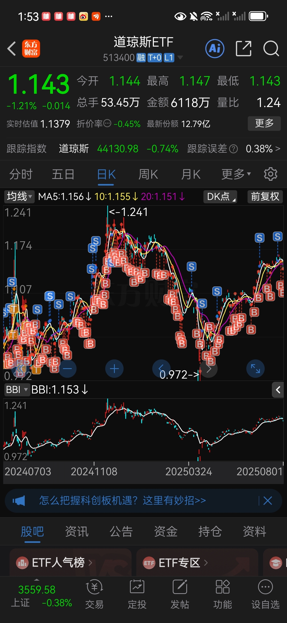Tap the 20250324 date axis label
The height and width of the screenshot is (623, 287).
pos(189,472)
